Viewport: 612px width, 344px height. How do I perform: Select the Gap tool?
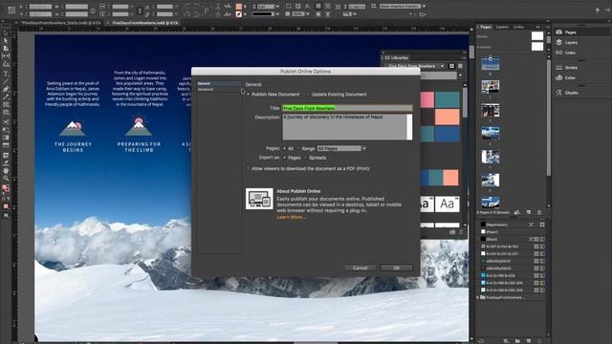[6, 56]
